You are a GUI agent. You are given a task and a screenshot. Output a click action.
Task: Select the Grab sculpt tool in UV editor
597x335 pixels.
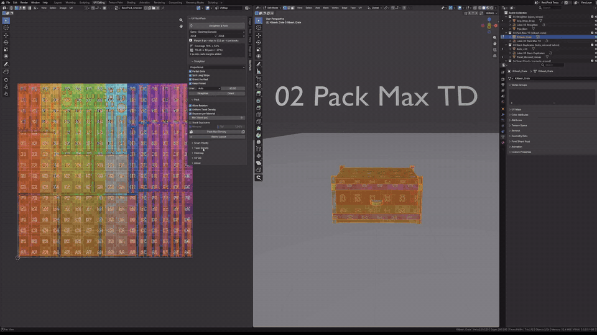6,80
